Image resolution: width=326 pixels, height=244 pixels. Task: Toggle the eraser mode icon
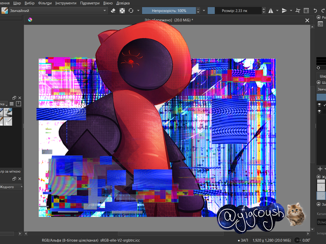coord(113,11)
